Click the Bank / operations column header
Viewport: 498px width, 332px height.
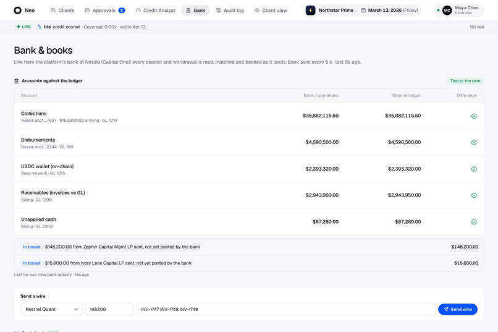coord(321,95)
